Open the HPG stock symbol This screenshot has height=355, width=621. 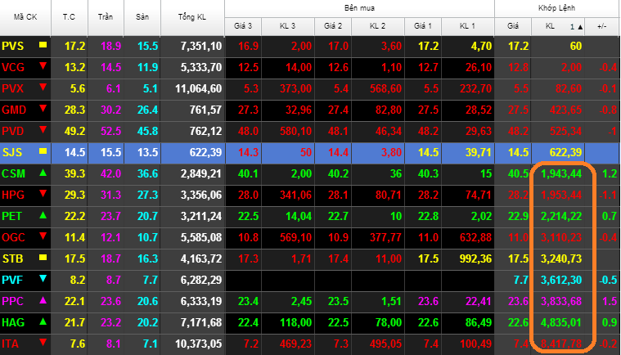[15, 195]
